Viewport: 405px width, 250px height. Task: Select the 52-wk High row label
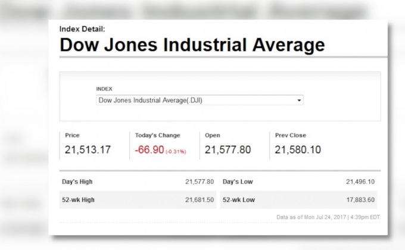pyautogui.click(x=78, y=200)
